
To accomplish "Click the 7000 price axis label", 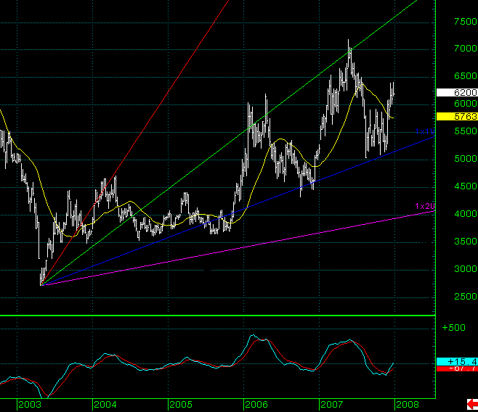I will pyautogui.click(x=455, y=49).
